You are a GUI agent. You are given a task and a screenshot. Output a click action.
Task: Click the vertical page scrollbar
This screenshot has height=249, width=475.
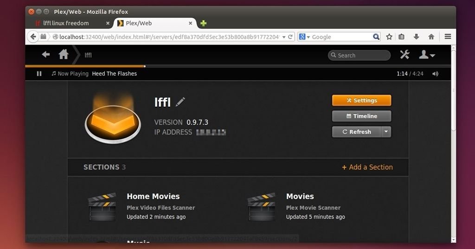453,90
